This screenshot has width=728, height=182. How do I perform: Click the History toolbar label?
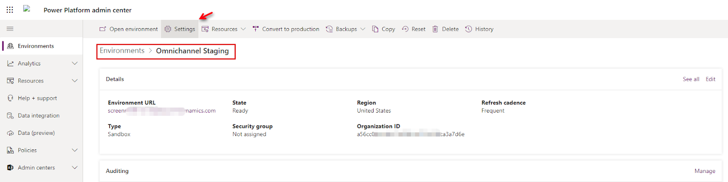click(484, 29)
